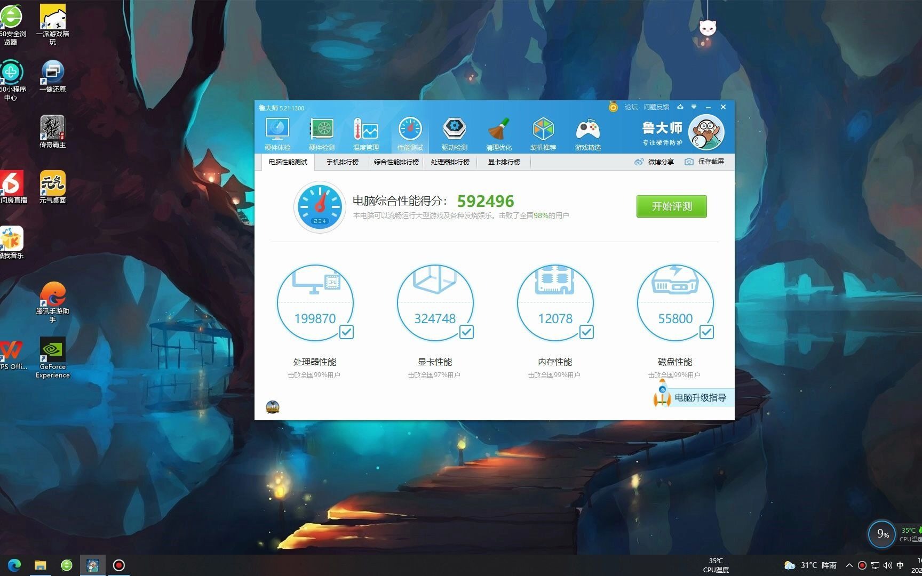
Task: Open File Explorer from the taskbar
Action: coord(41,565)
